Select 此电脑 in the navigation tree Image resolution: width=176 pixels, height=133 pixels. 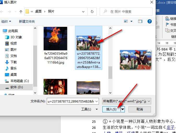click(13, 31)
